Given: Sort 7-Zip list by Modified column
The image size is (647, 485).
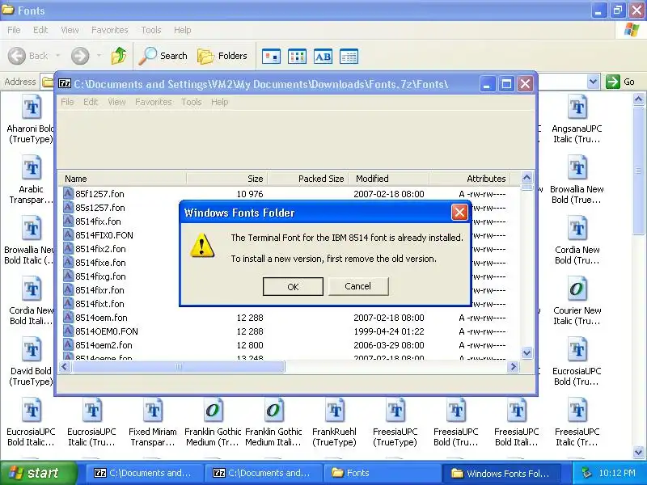Looking at the screenshot, I should [389, 179].
